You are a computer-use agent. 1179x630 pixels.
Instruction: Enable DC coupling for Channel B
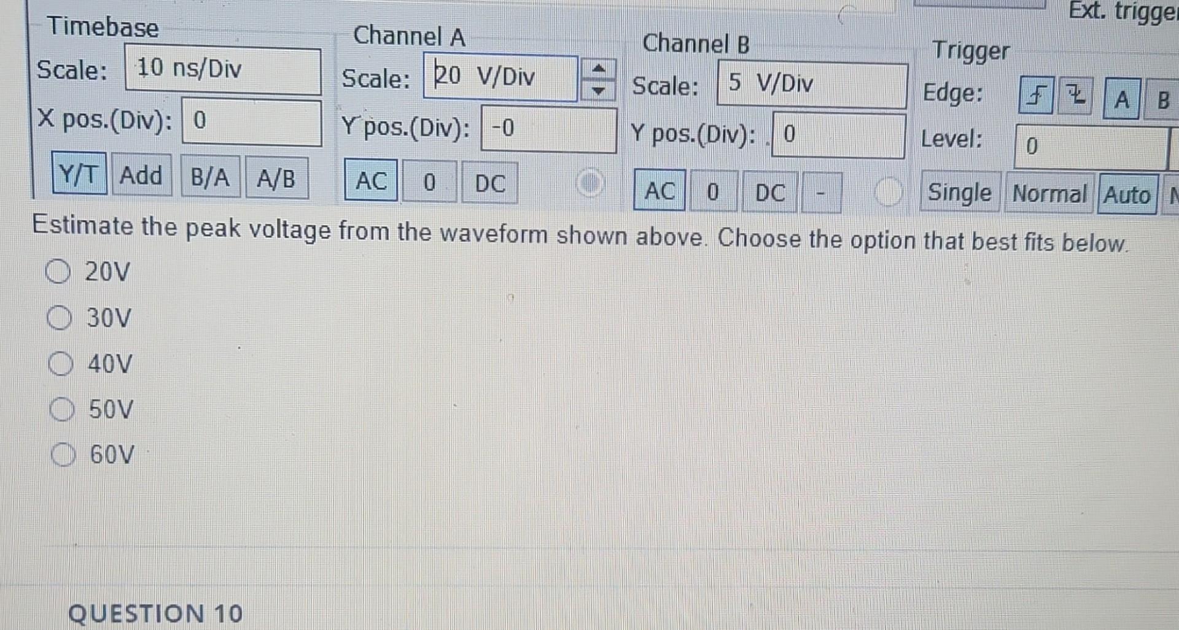click(771, 193)
